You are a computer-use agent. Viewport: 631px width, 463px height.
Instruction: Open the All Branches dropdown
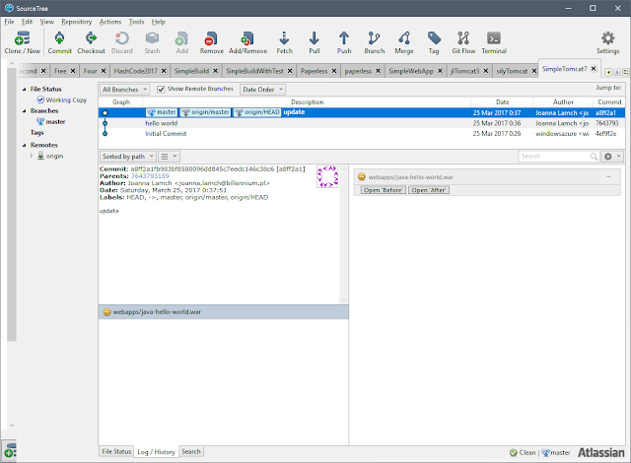coord(125,90)
